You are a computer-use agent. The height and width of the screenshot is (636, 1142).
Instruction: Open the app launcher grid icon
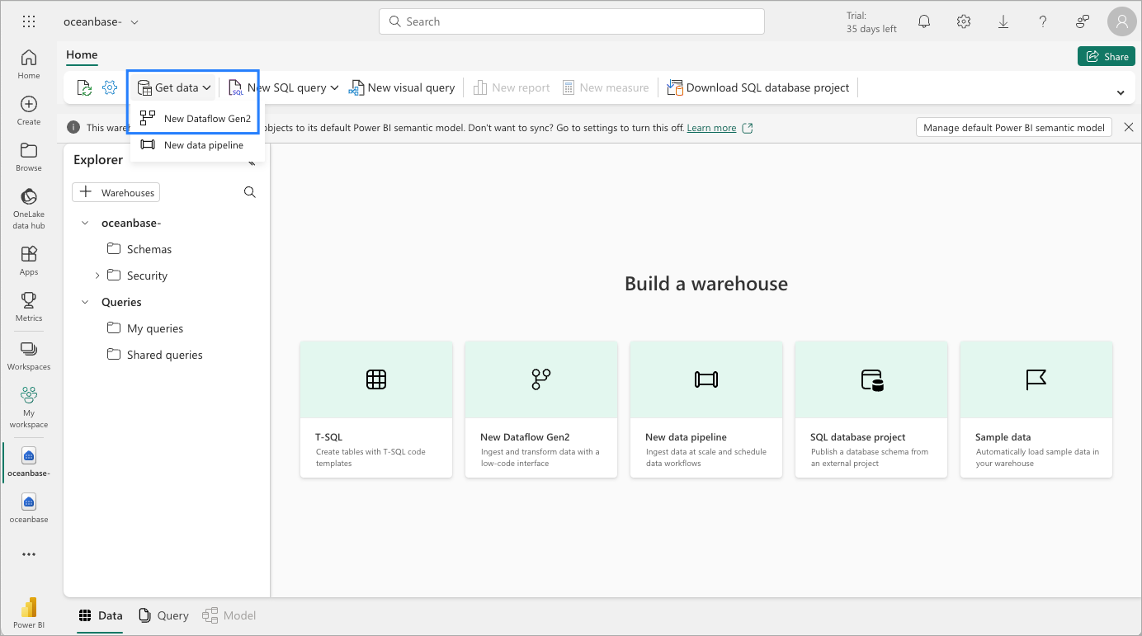pos(29,22)
